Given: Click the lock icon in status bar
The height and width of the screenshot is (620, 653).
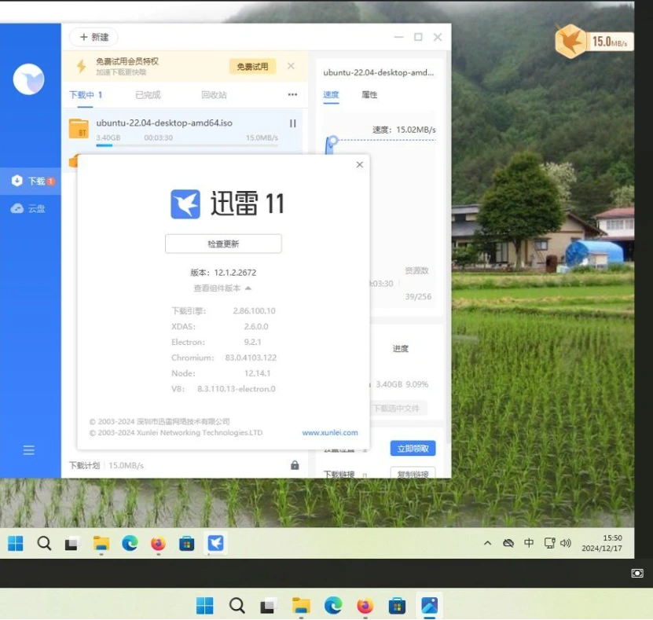Looking at the screenshot, I should point(295,465).
